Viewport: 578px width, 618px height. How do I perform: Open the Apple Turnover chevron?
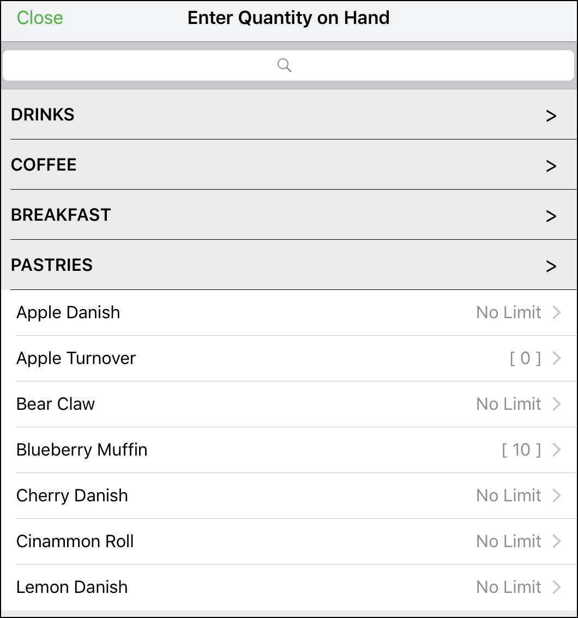coord(556,358)
